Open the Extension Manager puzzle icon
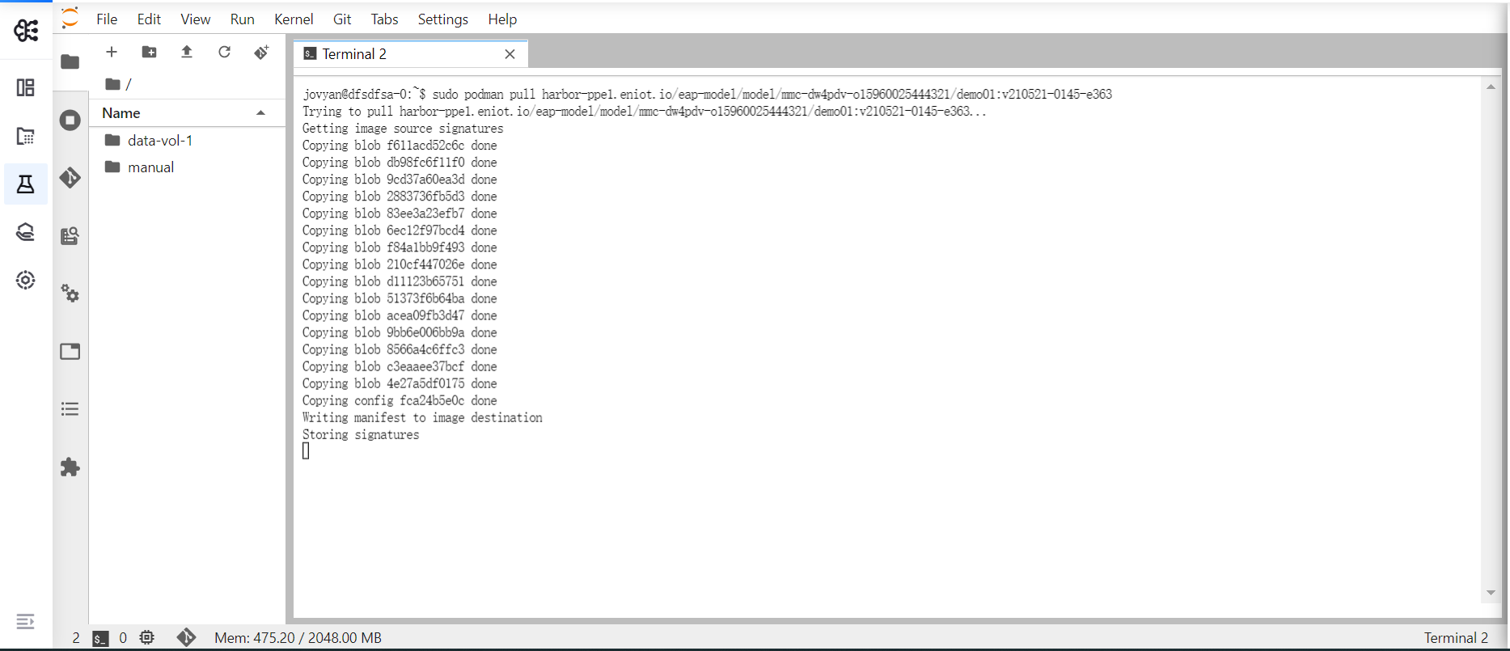Viewport: 1510px width, 651px height. [70, 467]
